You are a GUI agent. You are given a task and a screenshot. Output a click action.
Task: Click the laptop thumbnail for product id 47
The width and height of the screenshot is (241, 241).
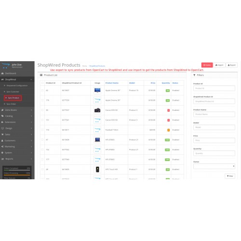click(97, 140)
